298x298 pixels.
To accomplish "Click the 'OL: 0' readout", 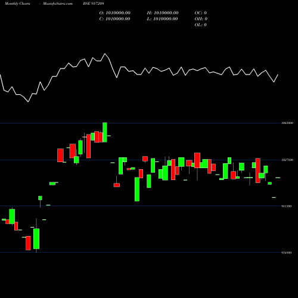I will (x=201, y=25).
